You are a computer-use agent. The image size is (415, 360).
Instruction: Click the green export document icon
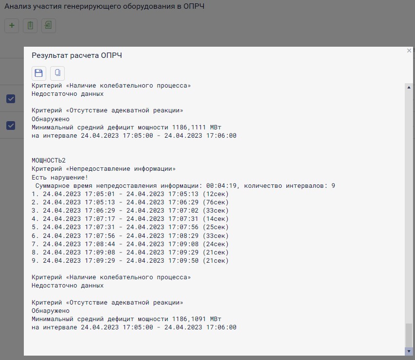pyautogui.click(x=49, y=26)
